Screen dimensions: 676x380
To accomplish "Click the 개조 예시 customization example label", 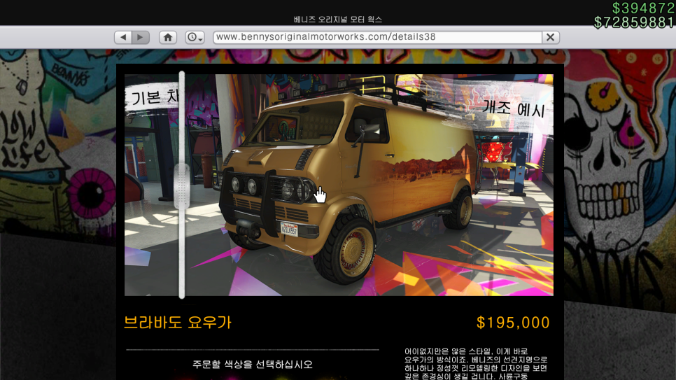I will click(514, 108).
